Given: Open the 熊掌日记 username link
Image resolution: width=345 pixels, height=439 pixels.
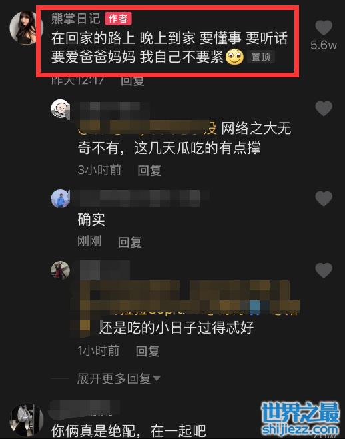Looking at the screenshot, I should point(76,19).
